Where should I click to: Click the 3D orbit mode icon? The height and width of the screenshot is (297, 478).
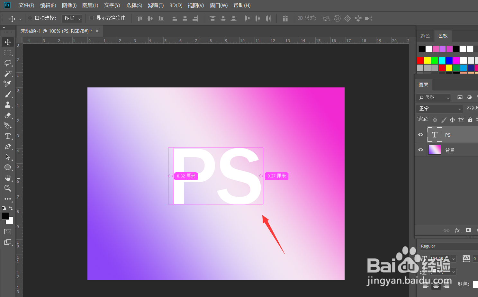click(326, 18)
